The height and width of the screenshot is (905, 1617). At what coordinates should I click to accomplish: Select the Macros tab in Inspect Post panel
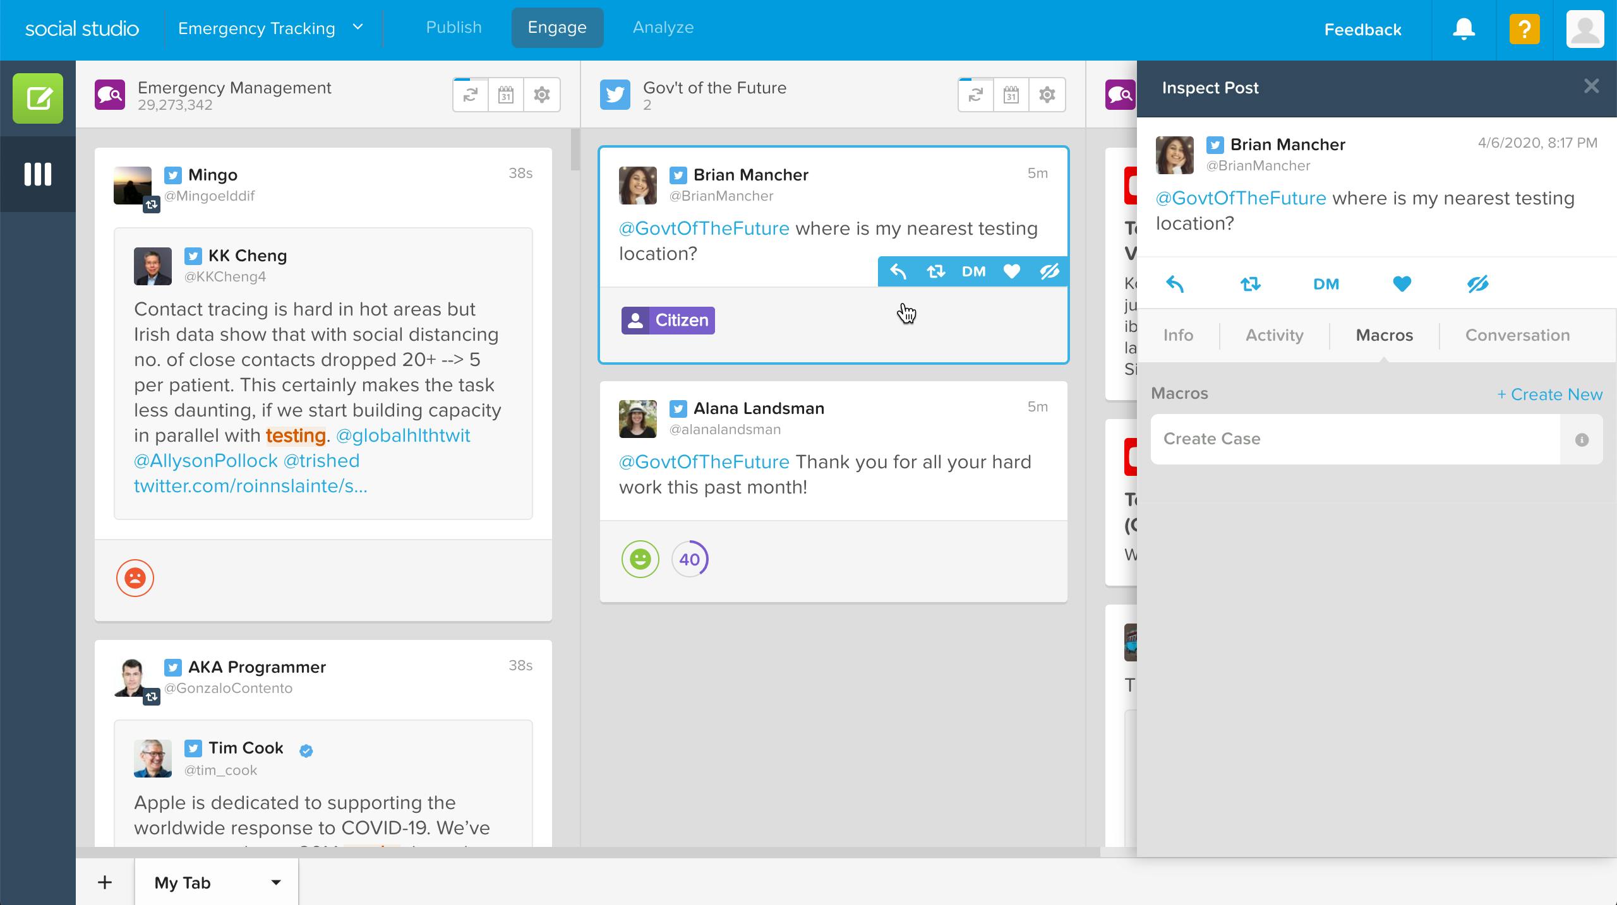1384,335
